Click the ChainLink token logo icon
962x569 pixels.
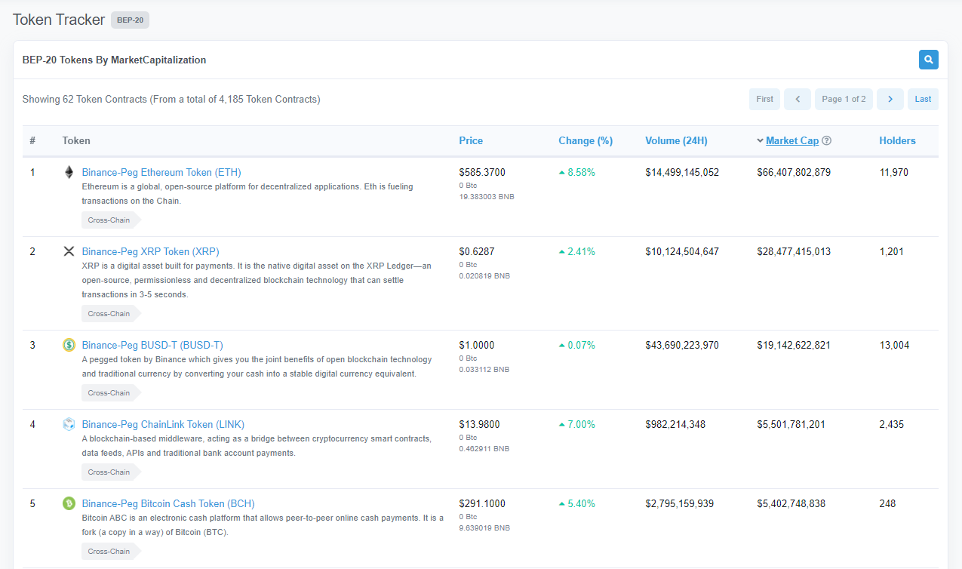click(69, 424)
